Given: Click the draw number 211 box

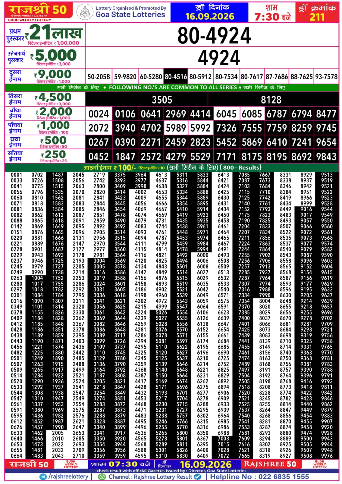Looking at the screenshot, I should pyautogui.click(x=317, y=13).
